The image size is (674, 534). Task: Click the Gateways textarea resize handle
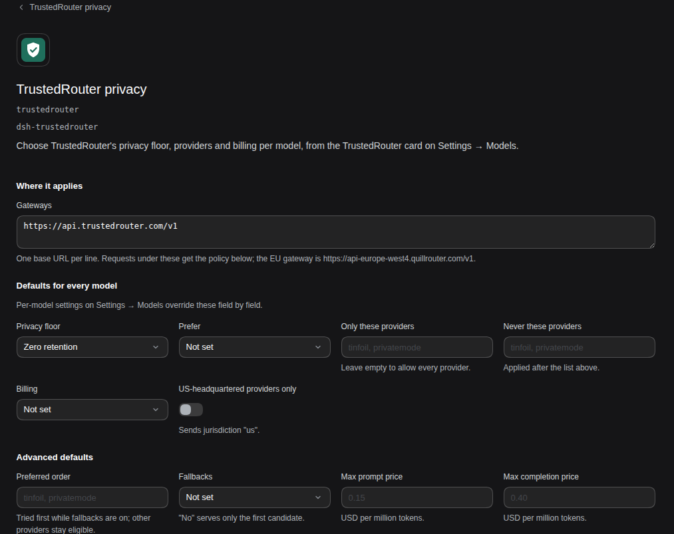651,245
